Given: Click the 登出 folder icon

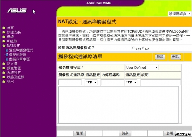Looking at the screenshot, I should coord(4,82).
